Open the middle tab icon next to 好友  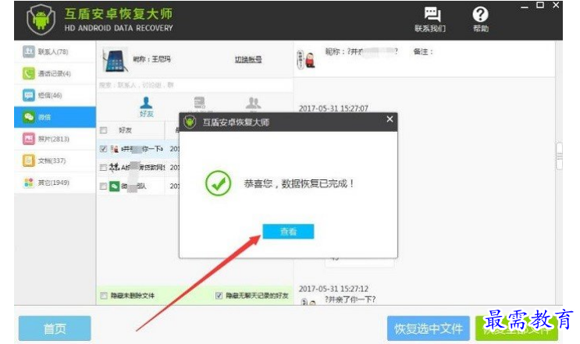coord(199,103)
